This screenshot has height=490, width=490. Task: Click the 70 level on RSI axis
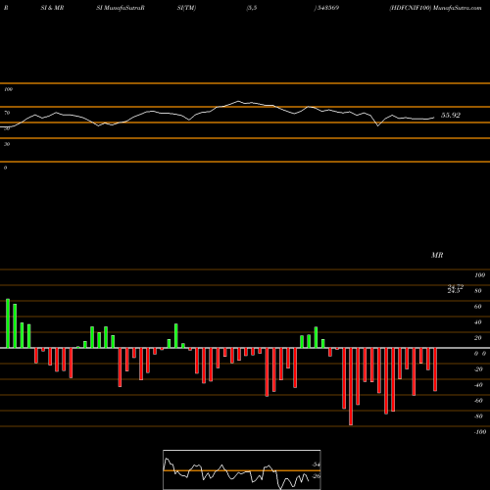(7, 113)
